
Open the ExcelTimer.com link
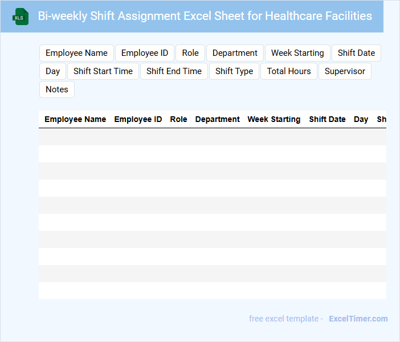(358, 319)
